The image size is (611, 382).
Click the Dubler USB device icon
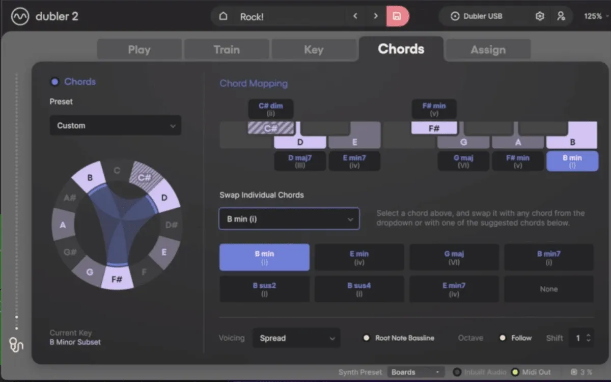[x=455, y=16]
